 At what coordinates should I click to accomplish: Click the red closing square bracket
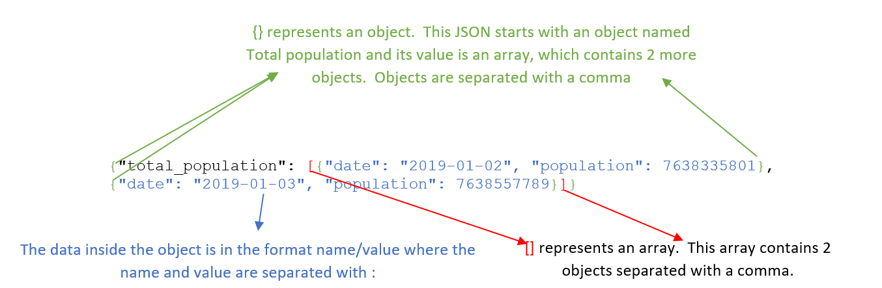(562, 185)
